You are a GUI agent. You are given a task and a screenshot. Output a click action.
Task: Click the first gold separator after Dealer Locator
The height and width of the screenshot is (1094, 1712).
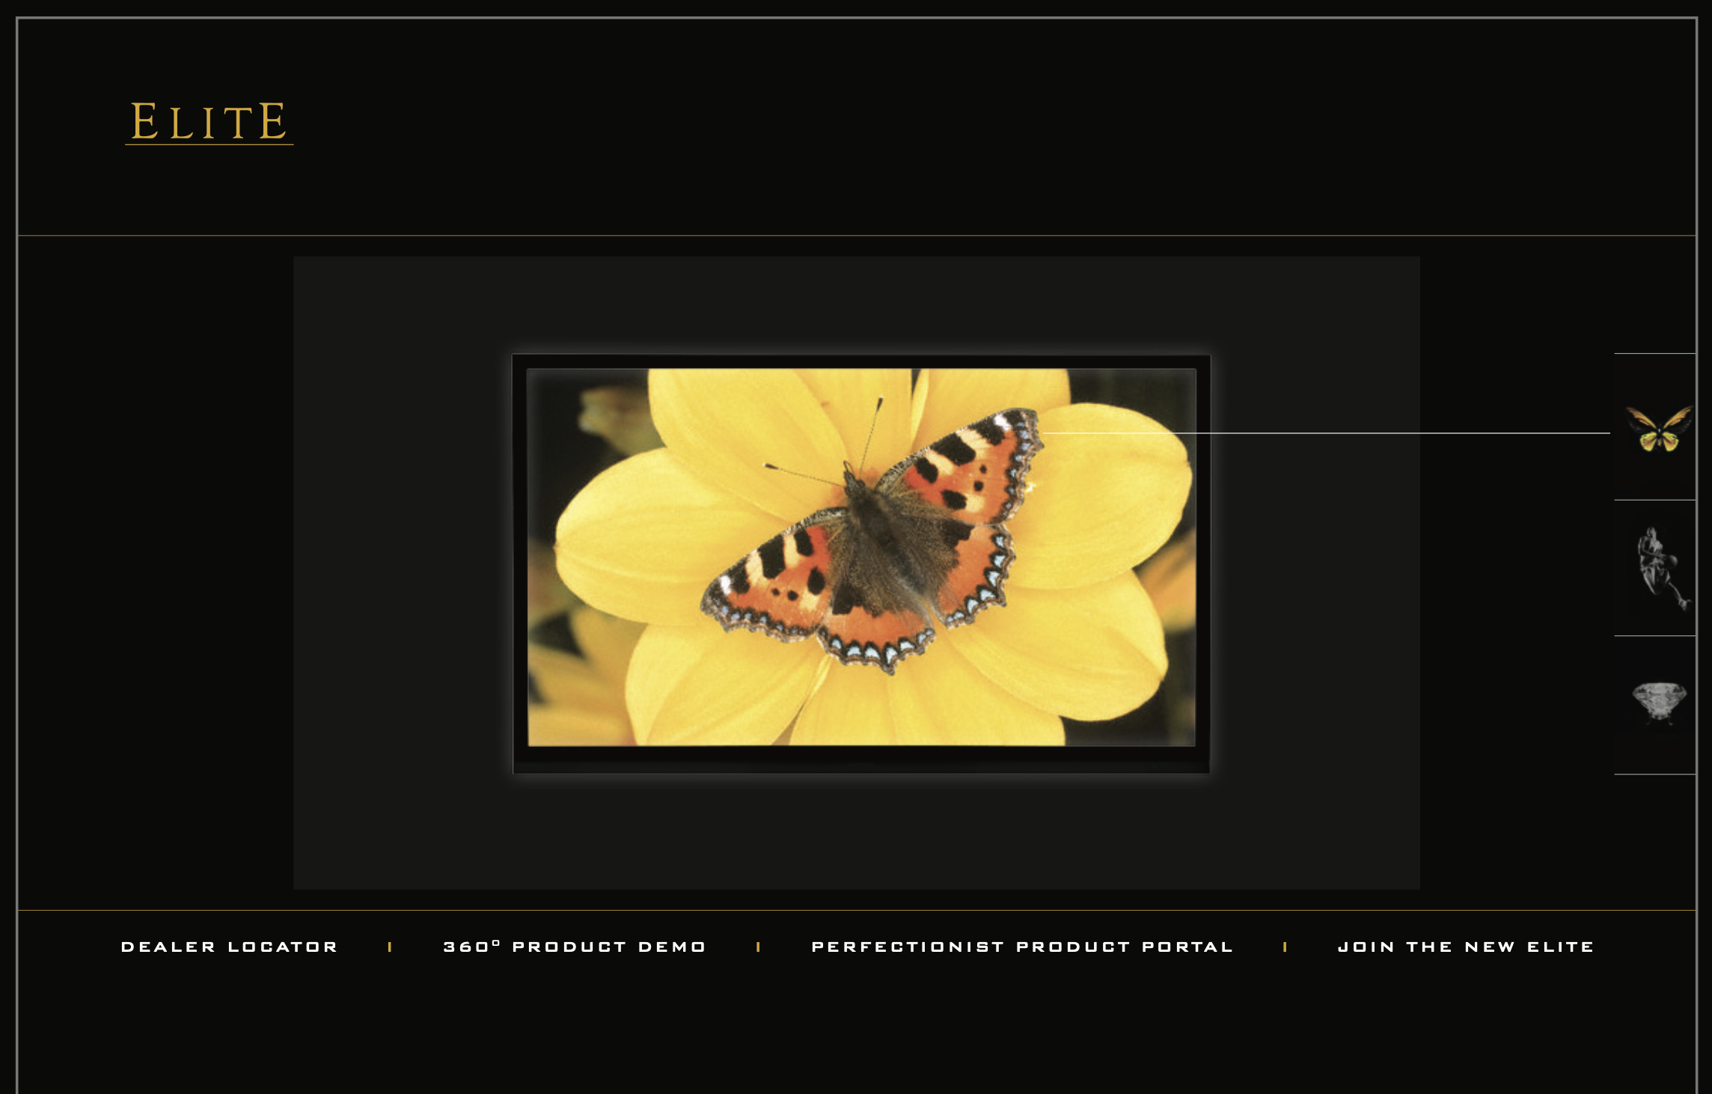point(390,947)
